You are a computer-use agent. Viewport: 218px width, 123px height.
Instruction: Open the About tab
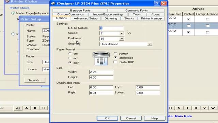tap(155, 14)
